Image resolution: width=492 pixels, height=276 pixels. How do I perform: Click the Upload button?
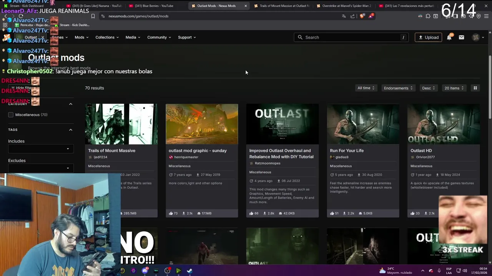tap(428, 37)
